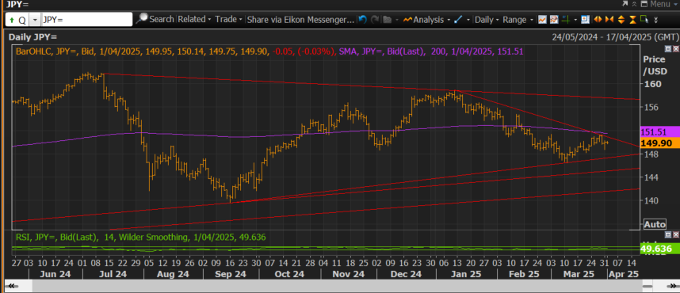Click the Apr 25 month label

(623, 274)
